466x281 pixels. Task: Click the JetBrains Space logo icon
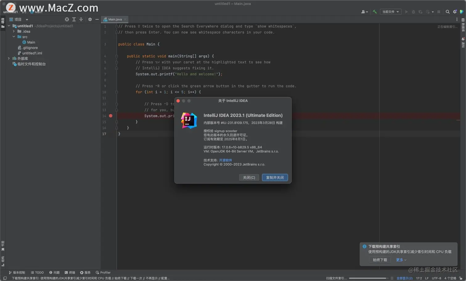tap(461, 12)
